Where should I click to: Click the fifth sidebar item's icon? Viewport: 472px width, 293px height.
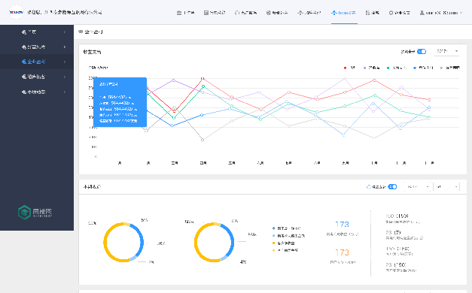click(24, 92)
